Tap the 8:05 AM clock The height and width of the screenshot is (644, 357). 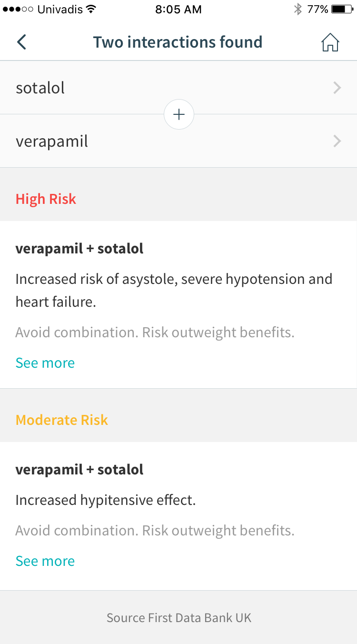point(178,9)
